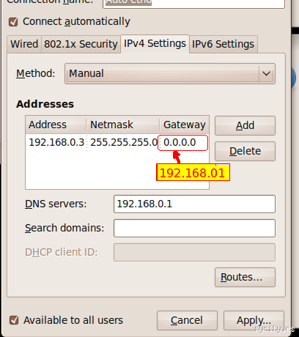299x337 pixels.
Task: Toggle the Connect automatically checkbox
Action: pos(13,22)
